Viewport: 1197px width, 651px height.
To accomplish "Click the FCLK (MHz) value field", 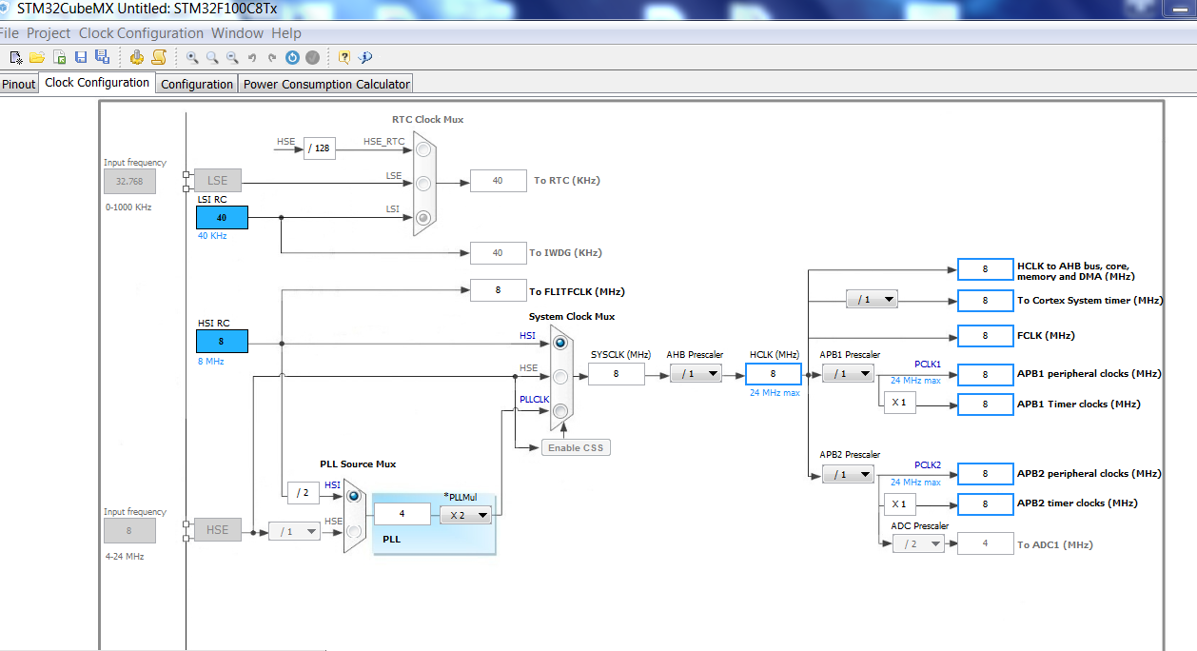I will pyautogui.click(x=986, y=335).
